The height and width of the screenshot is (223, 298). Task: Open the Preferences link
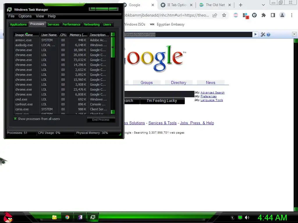(208, 96)
